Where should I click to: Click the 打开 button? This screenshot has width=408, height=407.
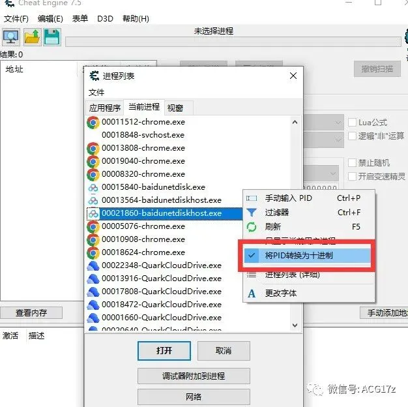tap(164, 351)
